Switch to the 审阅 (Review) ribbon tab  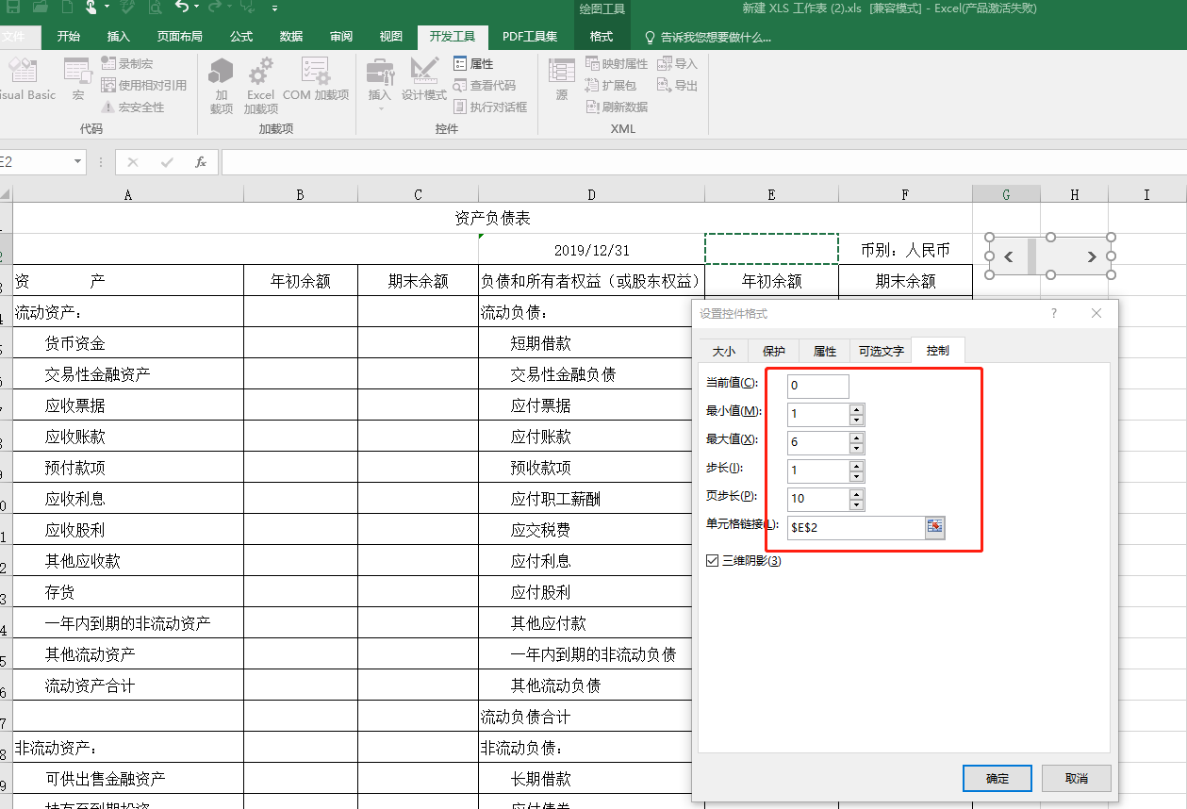(x=341, y=37)
